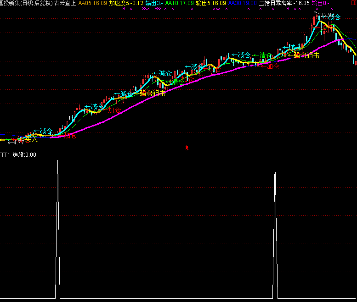Click the red S marker above the divider

[x=187, y=148]
